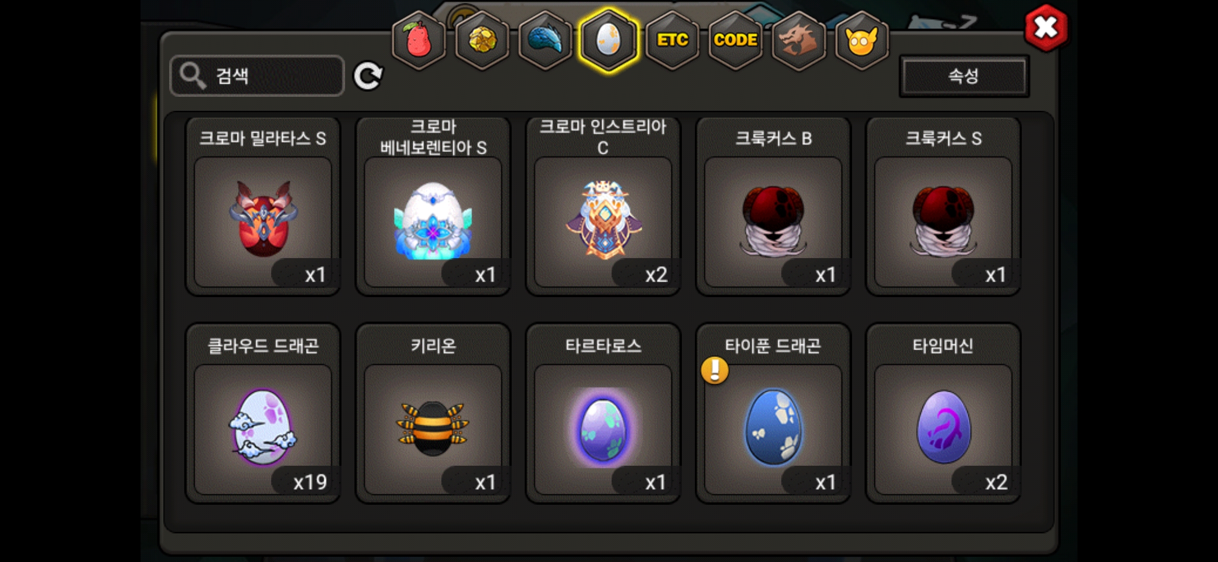Select the highlighted egg category tab

click(x=608, y=41)
